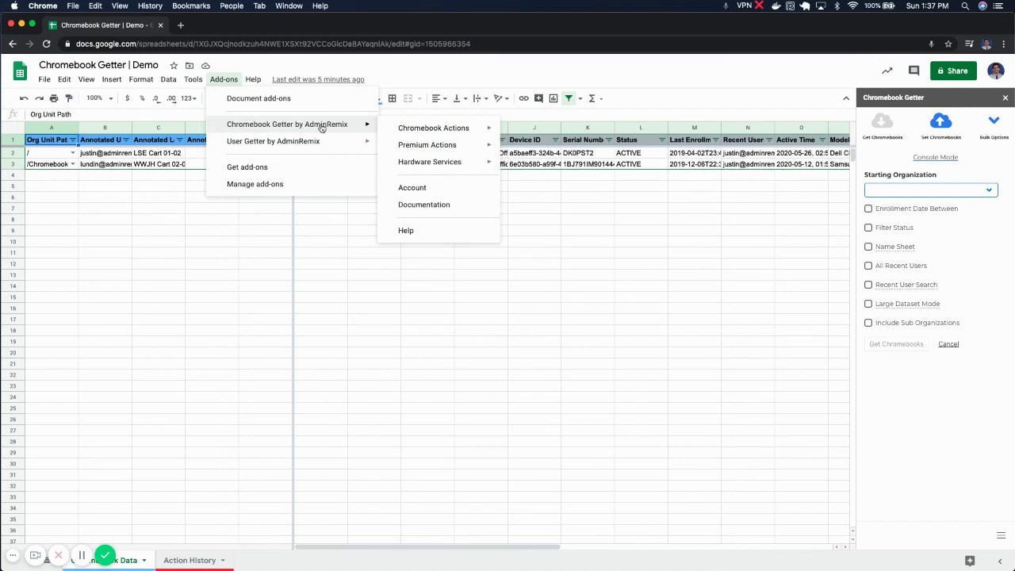Click the Functions sigma icon

tap(592, 98)
